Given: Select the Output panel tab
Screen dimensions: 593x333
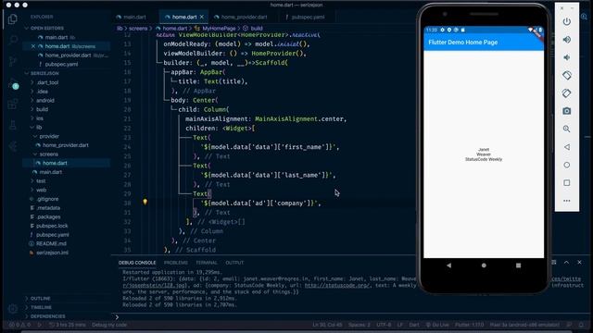Looking at the screenshot, I should (234, 263).
